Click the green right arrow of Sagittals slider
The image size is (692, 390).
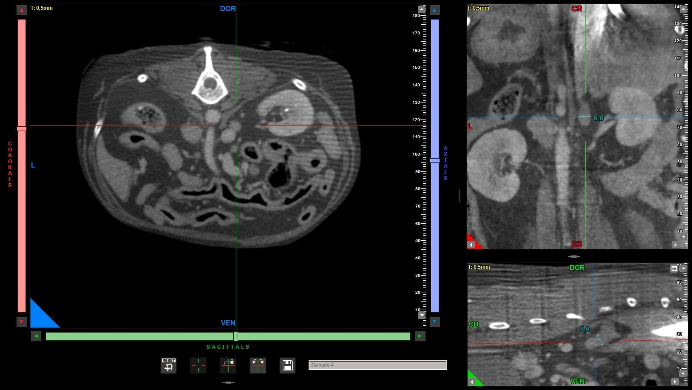pos(420,336)
